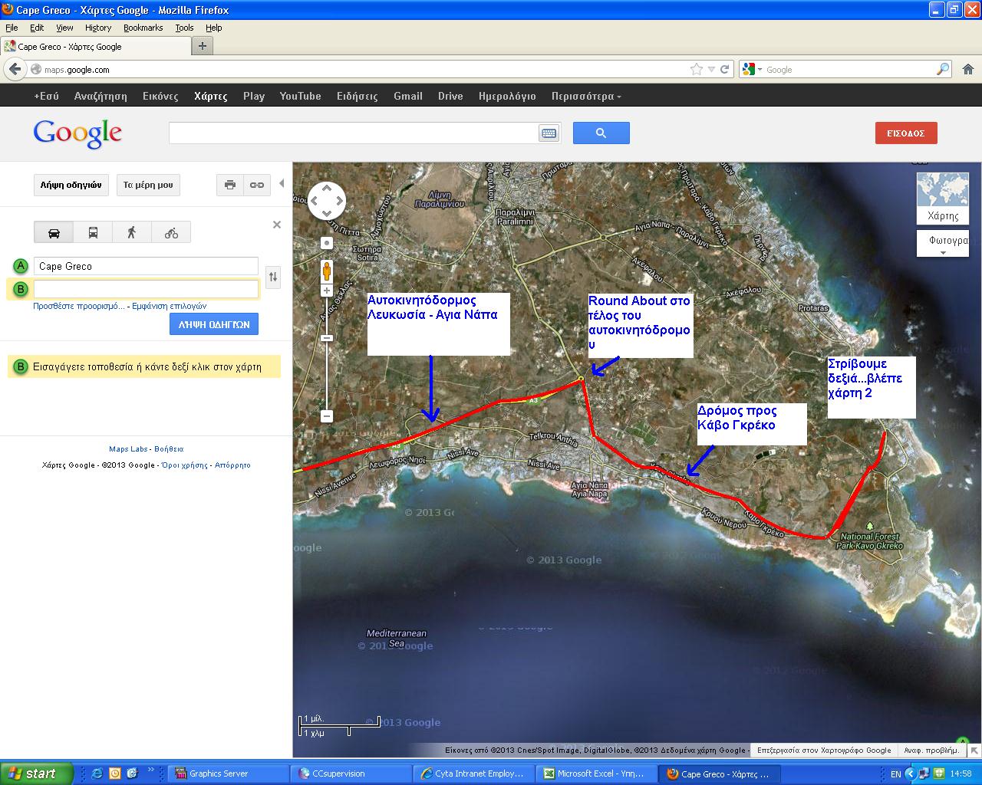
Task: Click the browser back button
Action: [x=15, y=69]
